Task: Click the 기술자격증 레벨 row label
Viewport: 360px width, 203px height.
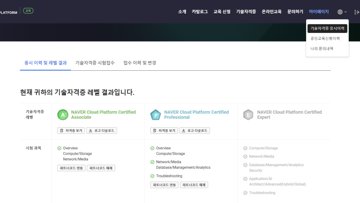Action: pos(35,114)
